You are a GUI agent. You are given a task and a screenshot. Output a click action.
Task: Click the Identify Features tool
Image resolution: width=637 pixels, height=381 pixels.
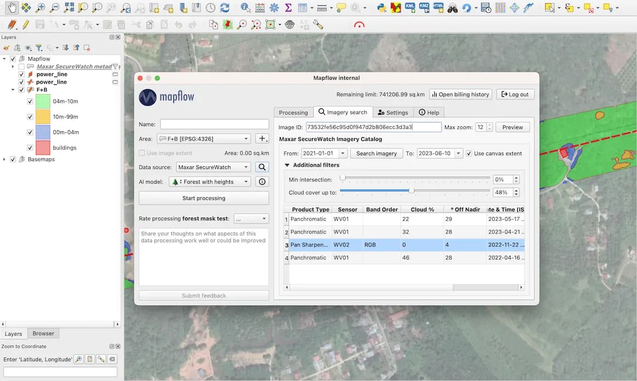pos(245,8)
